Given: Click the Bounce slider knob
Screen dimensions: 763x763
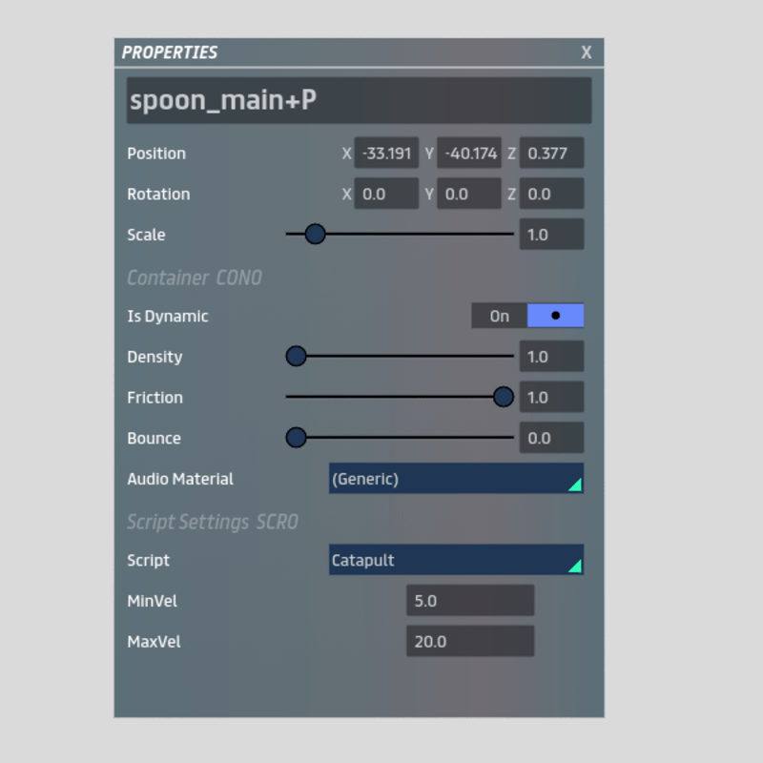Looking at the screenshot, I should click(297, 438).
